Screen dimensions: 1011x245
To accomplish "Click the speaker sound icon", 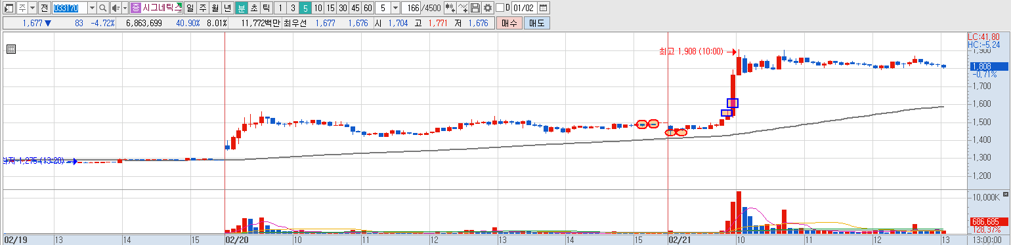I will (116, 8).
